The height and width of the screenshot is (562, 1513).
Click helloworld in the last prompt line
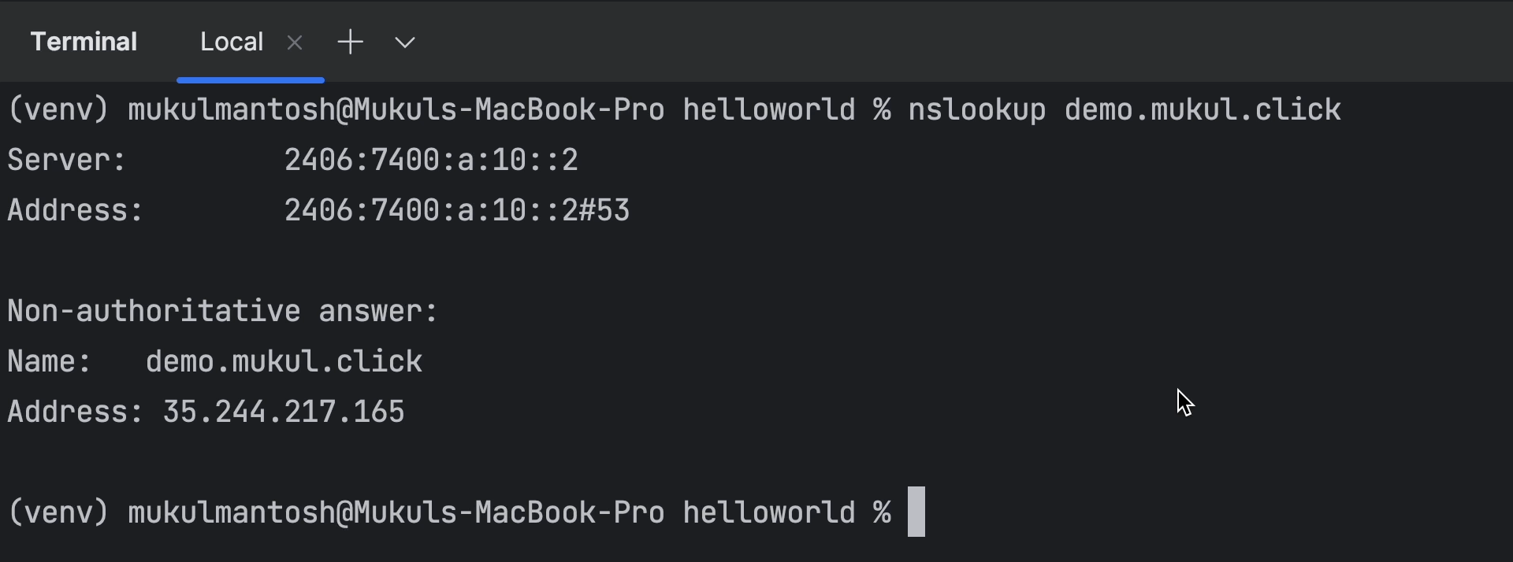tap(768, 512)
